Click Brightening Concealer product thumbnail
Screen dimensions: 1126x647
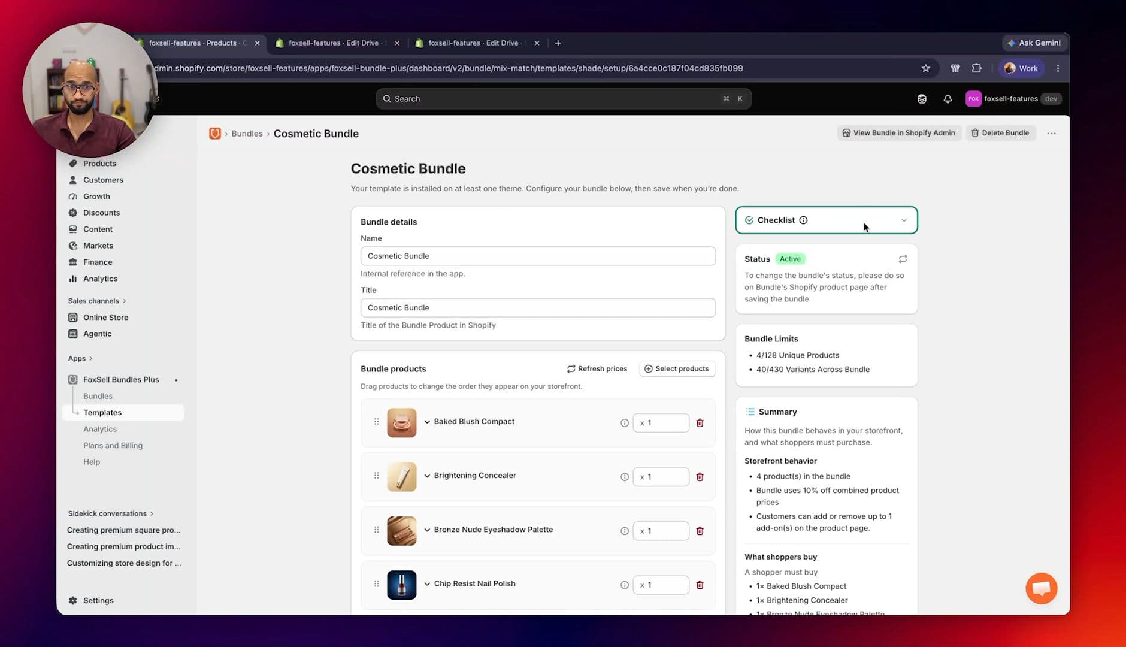[401, 477]
